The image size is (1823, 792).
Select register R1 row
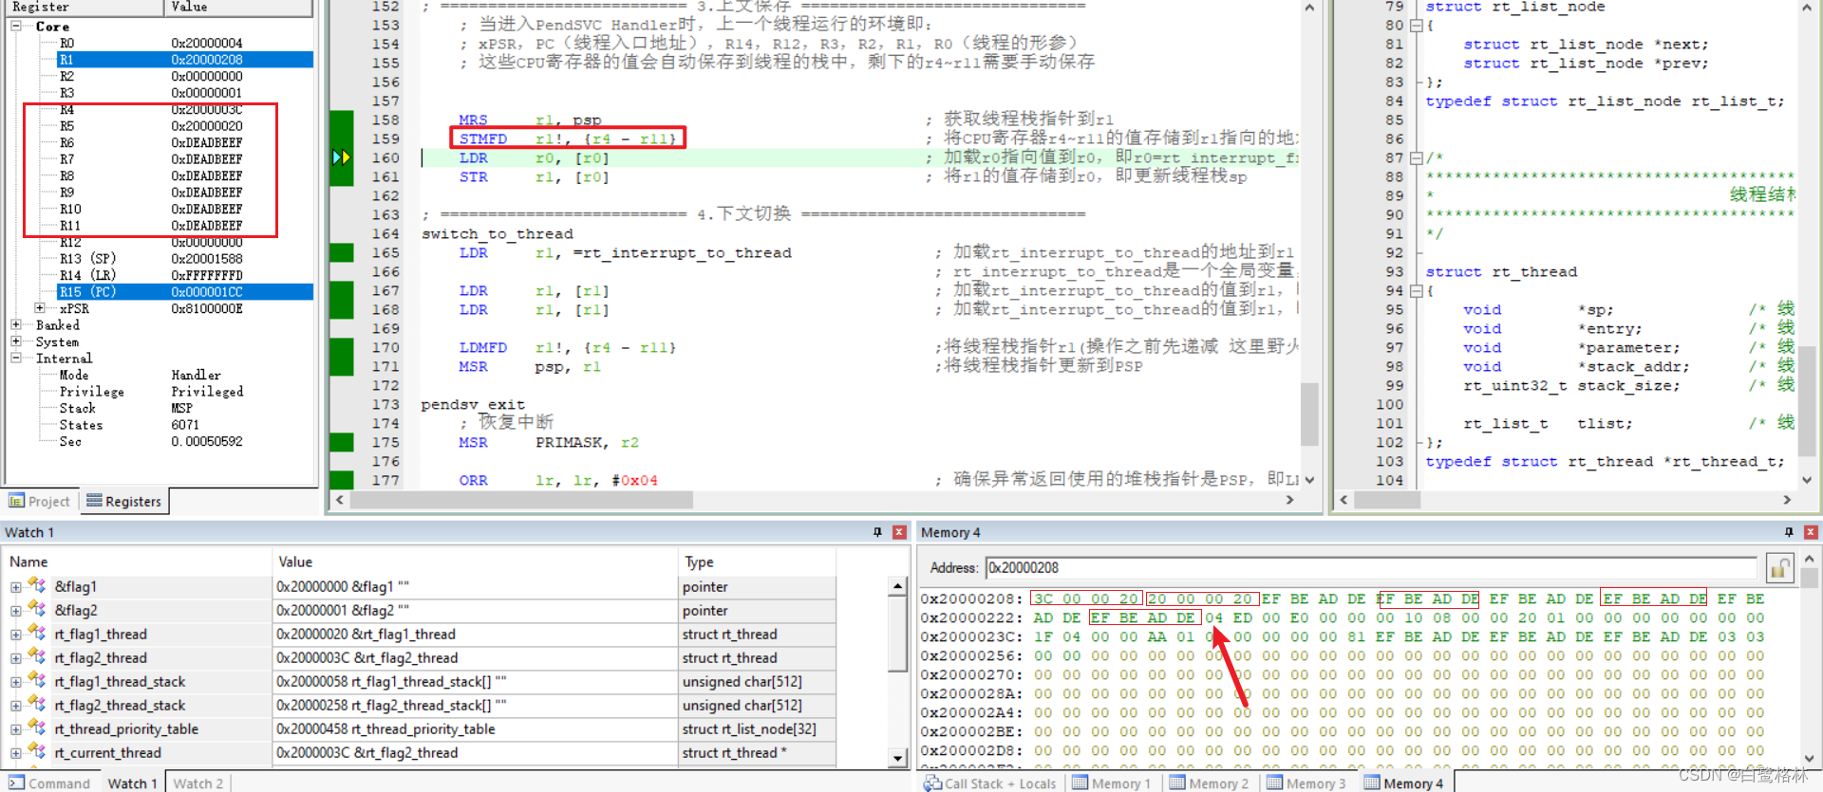pos(185,59)
